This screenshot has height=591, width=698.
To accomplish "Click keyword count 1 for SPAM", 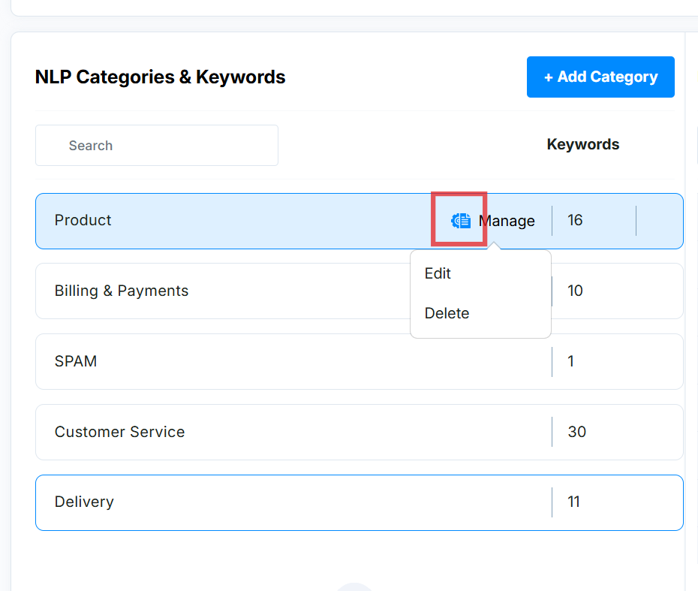I will point(571,361).
